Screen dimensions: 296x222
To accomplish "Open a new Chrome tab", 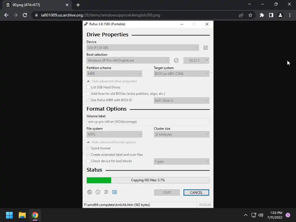I will click(x=78, y=5).
